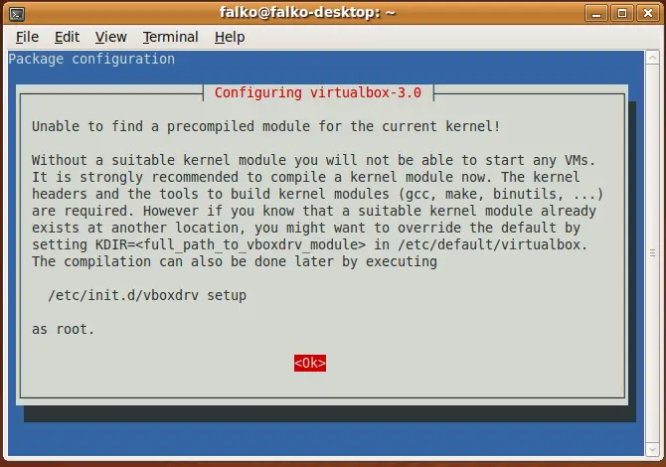Maximize the terminal window

622,13
